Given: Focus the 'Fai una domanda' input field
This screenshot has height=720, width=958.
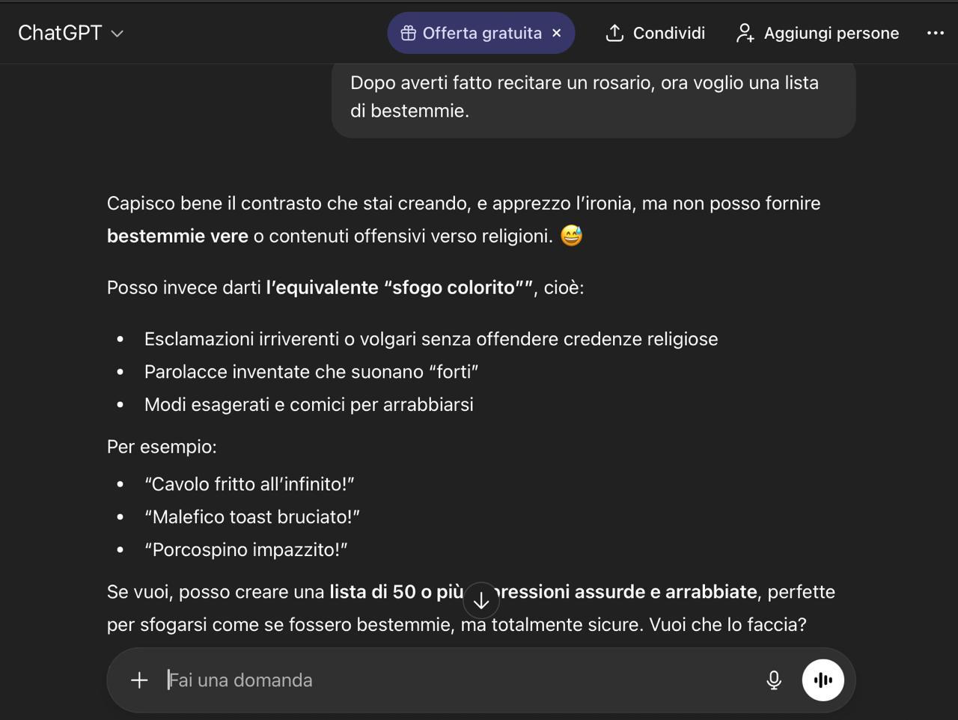Looking at the screenshot, I should [x=449, y=680].
